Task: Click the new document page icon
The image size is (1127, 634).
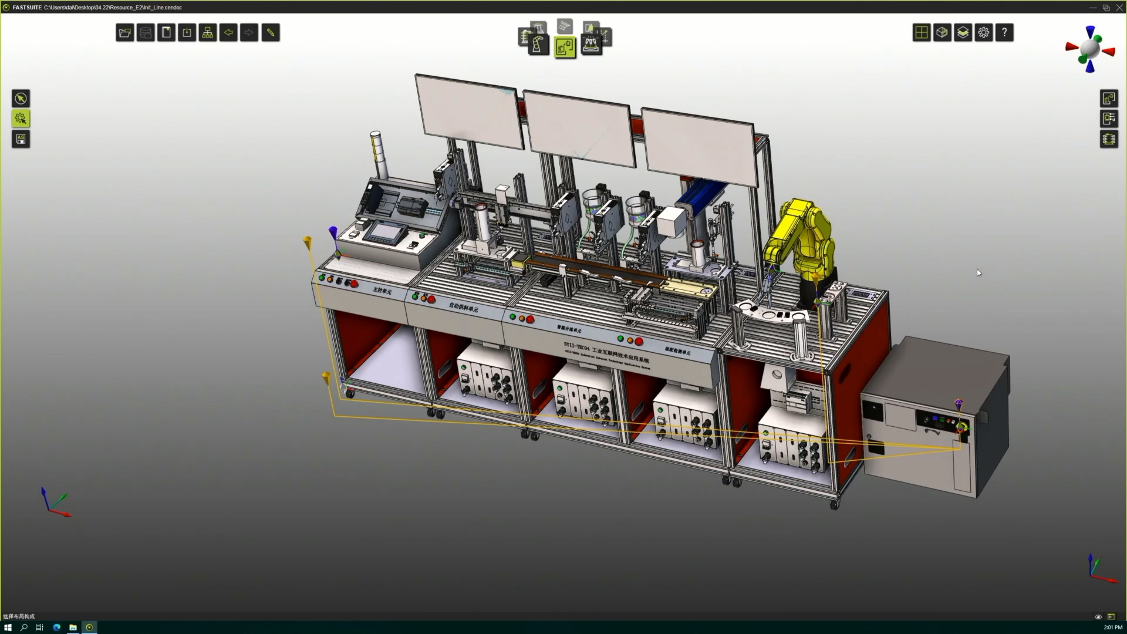Action: [167, 33]
